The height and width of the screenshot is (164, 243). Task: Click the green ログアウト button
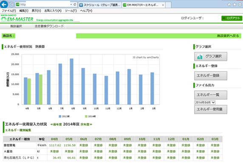[232, 18]
